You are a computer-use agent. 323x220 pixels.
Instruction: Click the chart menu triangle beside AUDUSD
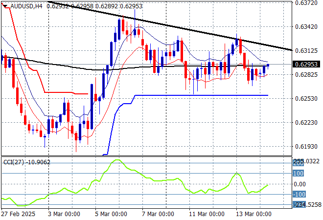[x=5, y=6]
